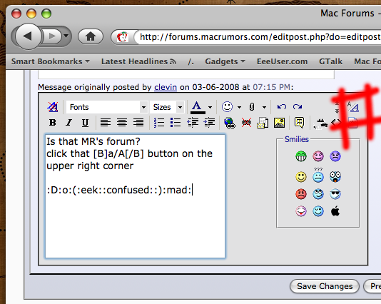381x304 pixels.
Task: Shrink editor with the resize arrows
Action: coord(337,107)
